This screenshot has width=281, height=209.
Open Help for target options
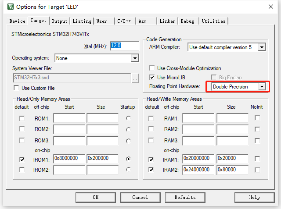point(255,197)
